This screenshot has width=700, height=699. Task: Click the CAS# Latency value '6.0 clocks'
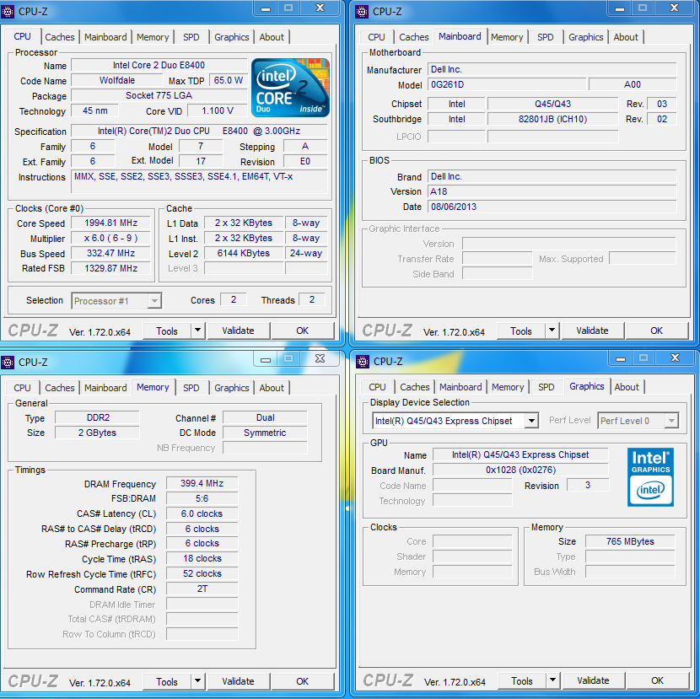click(202, 513)
